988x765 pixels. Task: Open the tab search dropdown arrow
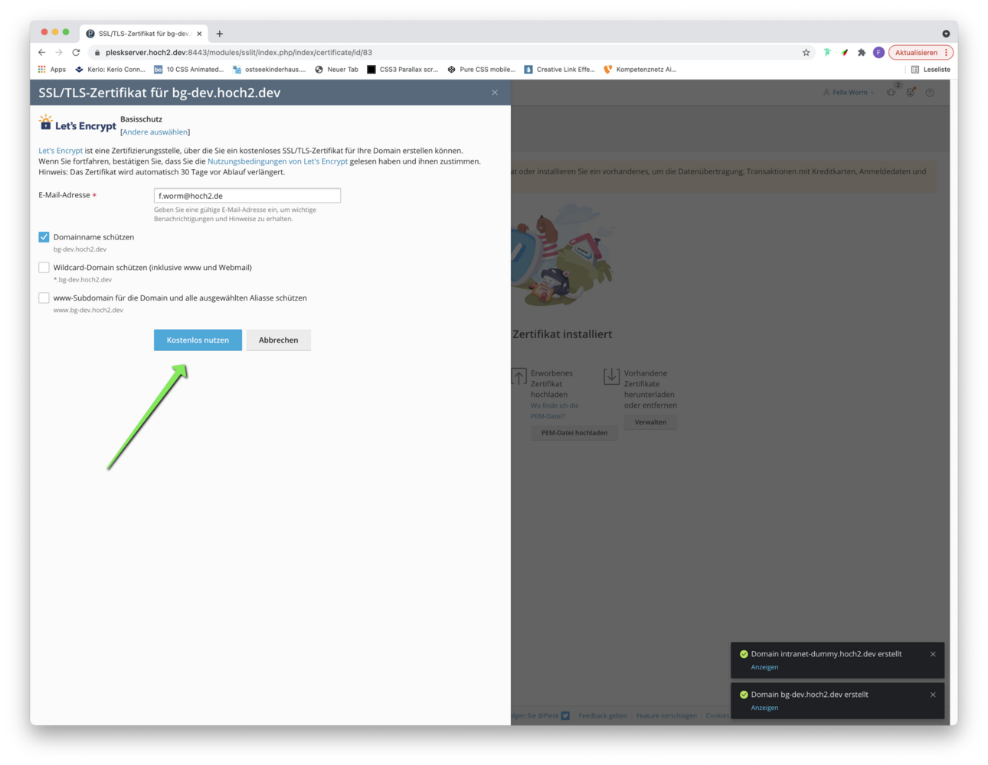946,34
